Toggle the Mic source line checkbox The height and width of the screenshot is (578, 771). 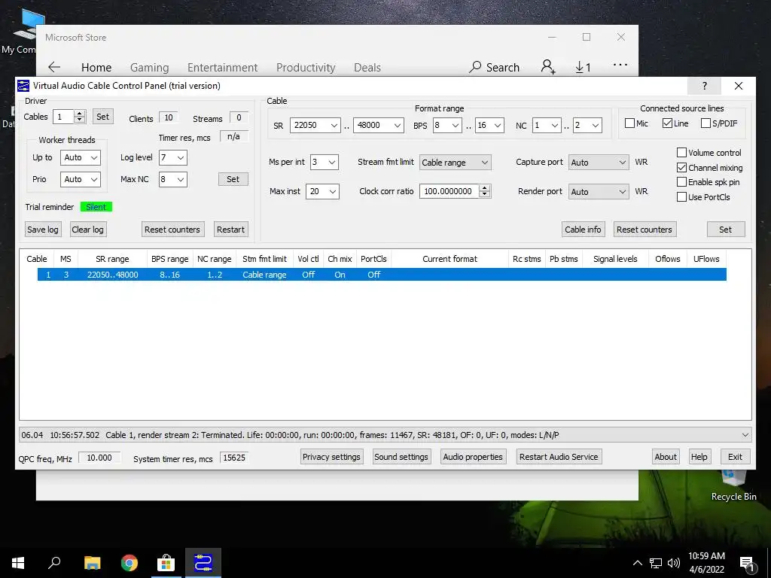point(630,123)
